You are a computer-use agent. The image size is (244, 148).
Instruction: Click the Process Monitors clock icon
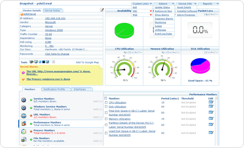(x=23, y=131)
